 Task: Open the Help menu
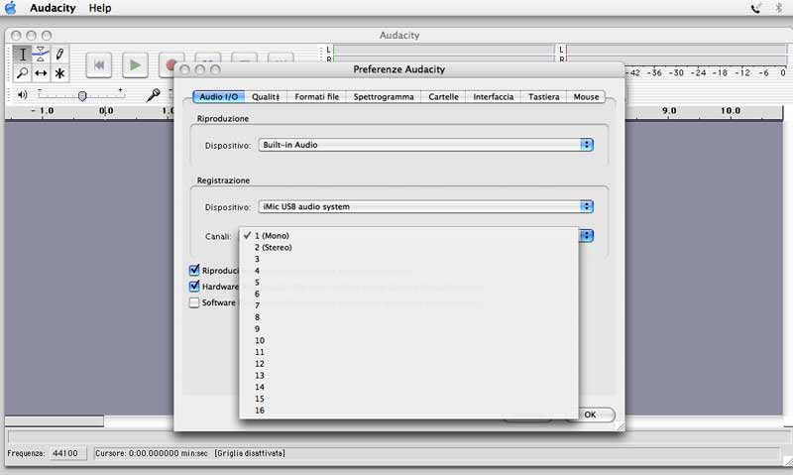(100, 8)
